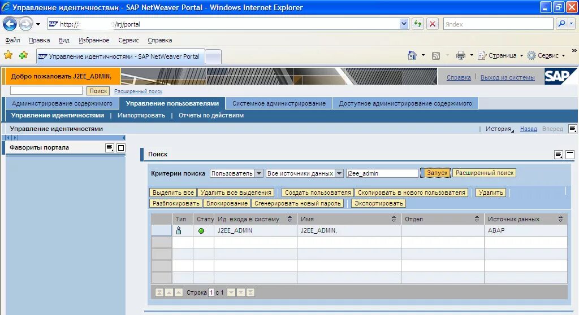The image size is (579, 315).
Task: Click the Print icon in command bar
Action: point(460,56)
